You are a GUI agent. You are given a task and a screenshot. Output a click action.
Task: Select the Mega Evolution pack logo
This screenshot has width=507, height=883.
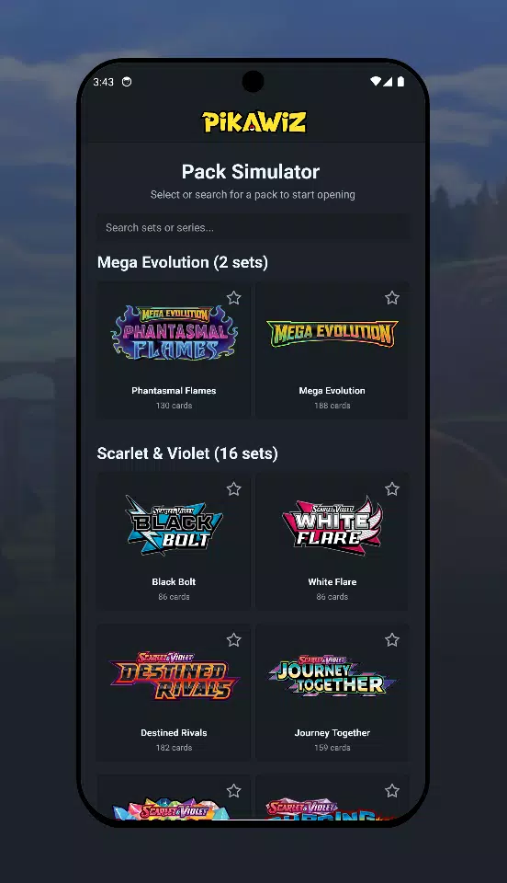pyautogui.click(x=332, y=333)
